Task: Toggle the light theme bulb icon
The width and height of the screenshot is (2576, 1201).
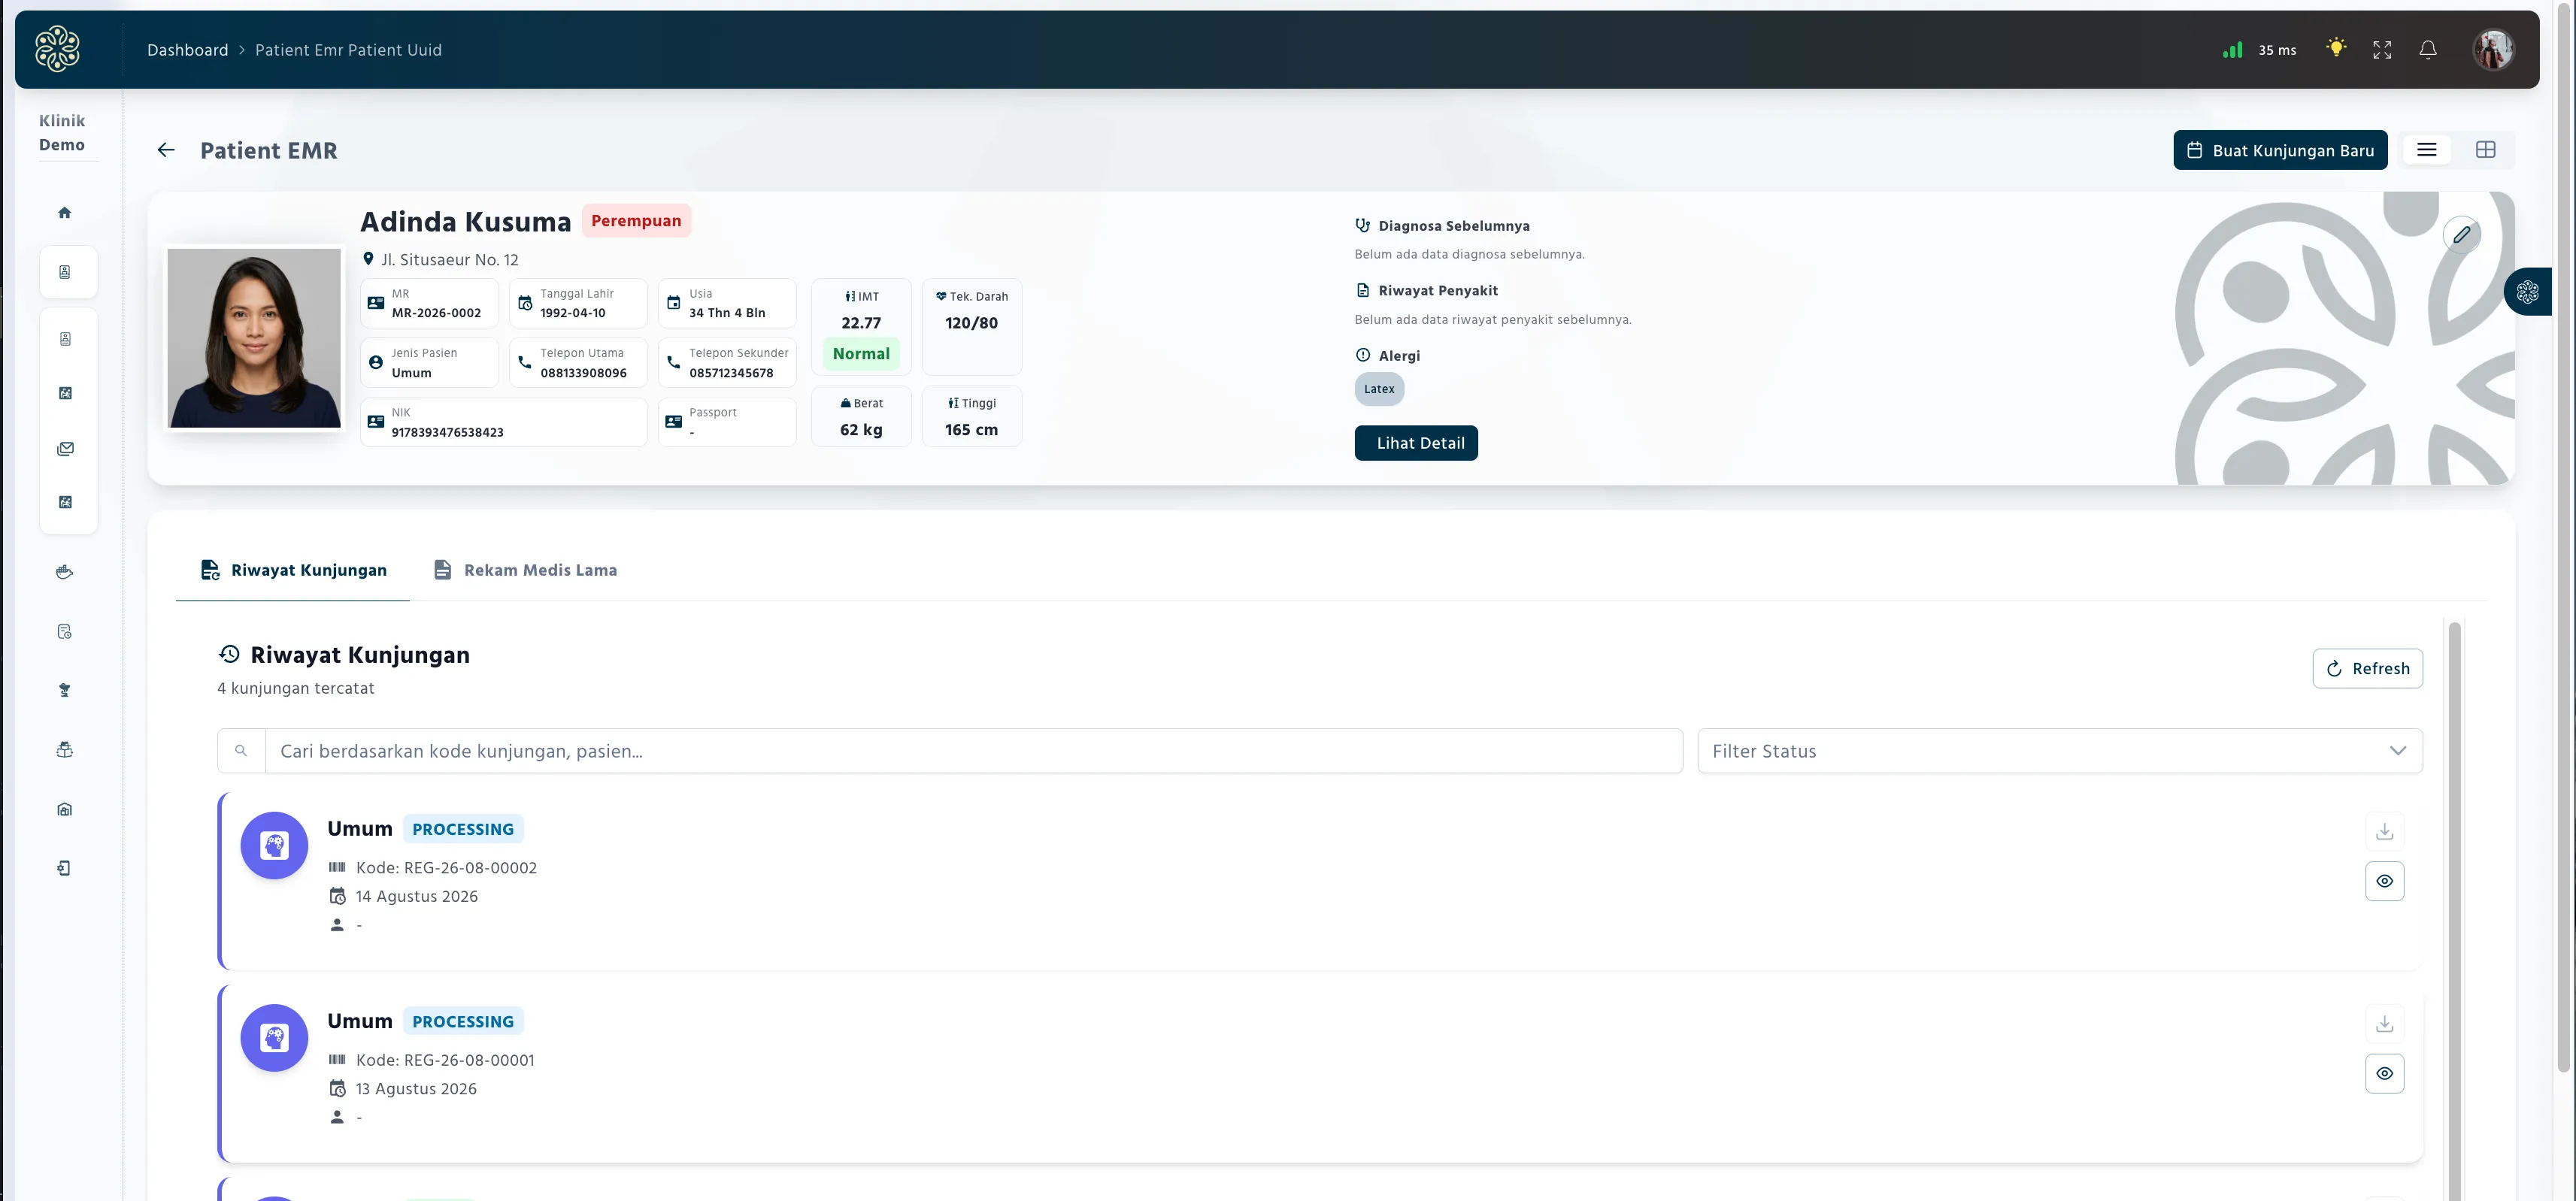Action: point(2336,48)
